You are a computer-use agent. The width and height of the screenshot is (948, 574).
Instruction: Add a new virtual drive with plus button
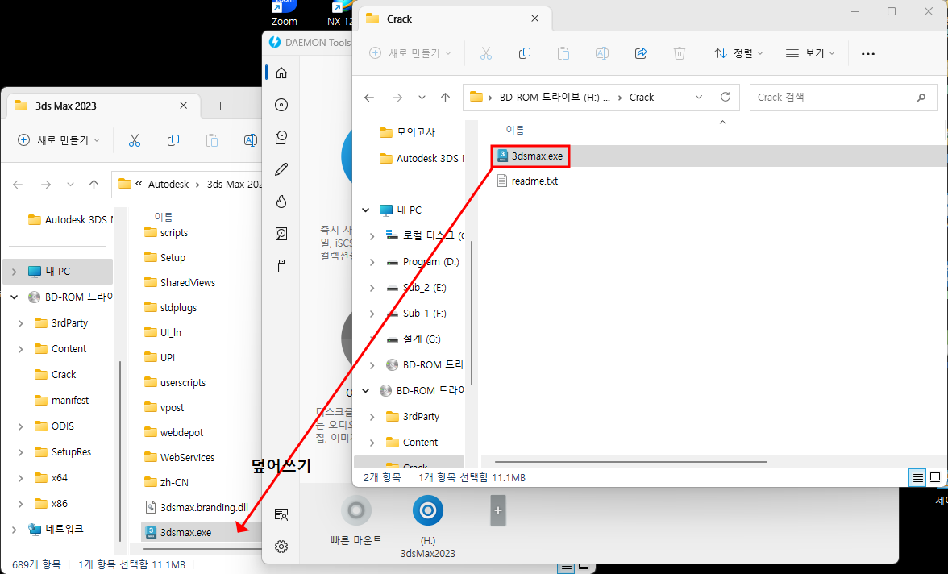498,510
